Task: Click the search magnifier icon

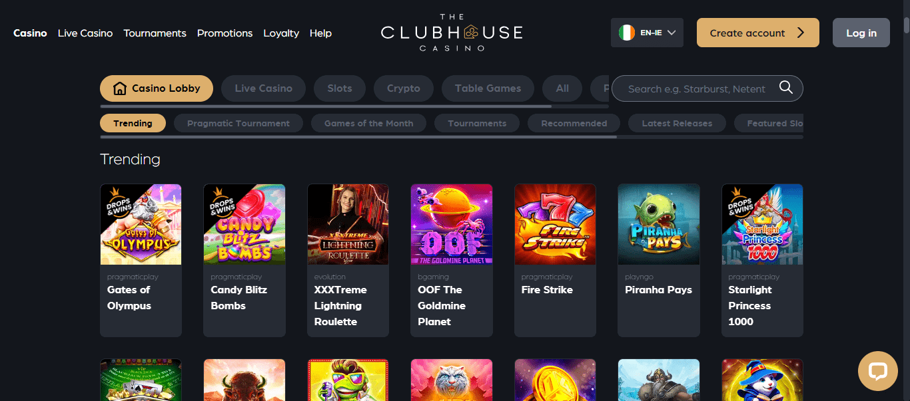Action: click(786, 88)
